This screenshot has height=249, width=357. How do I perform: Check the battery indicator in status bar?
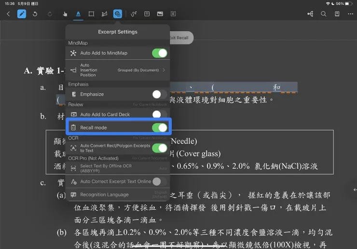pos(348,4)
